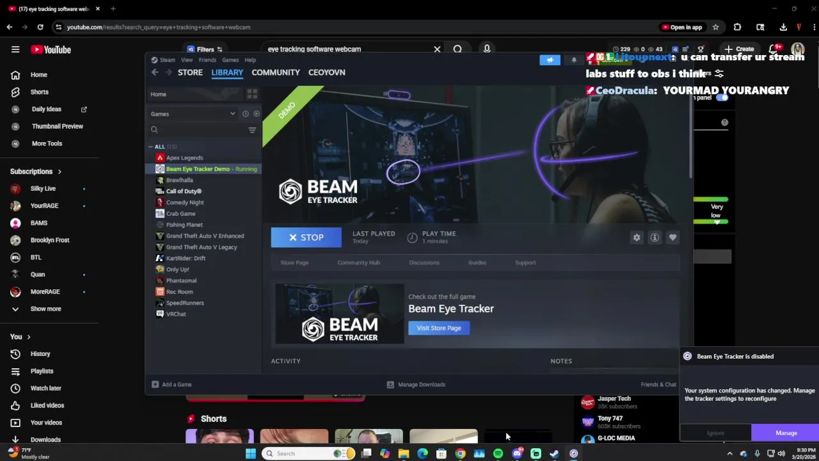Open the Games menu in Steam
The image size is (819, 461).
230,60
